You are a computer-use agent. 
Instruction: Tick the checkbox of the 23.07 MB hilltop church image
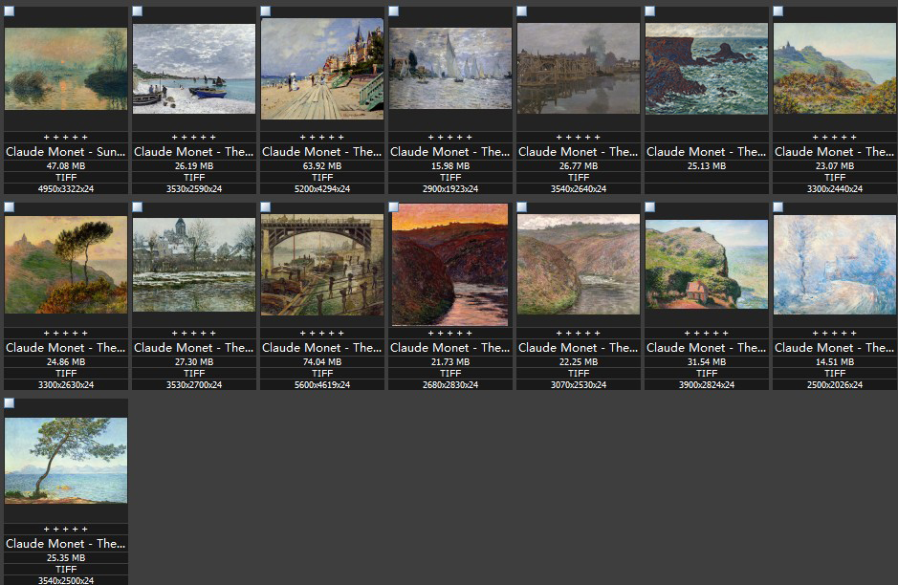(778, 11)
